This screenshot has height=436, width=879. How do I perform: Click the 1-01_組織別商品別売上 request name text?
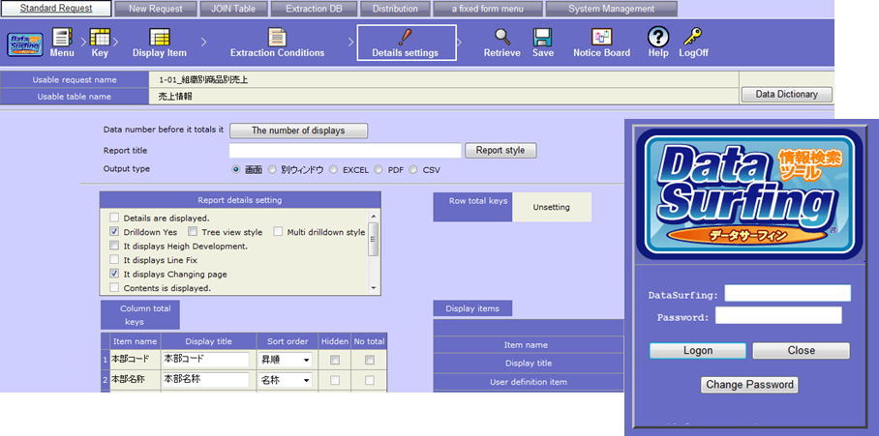coord(203,80)
